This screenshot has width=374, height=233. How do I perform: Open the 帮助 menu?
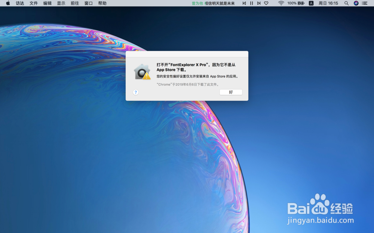point(102,3)
